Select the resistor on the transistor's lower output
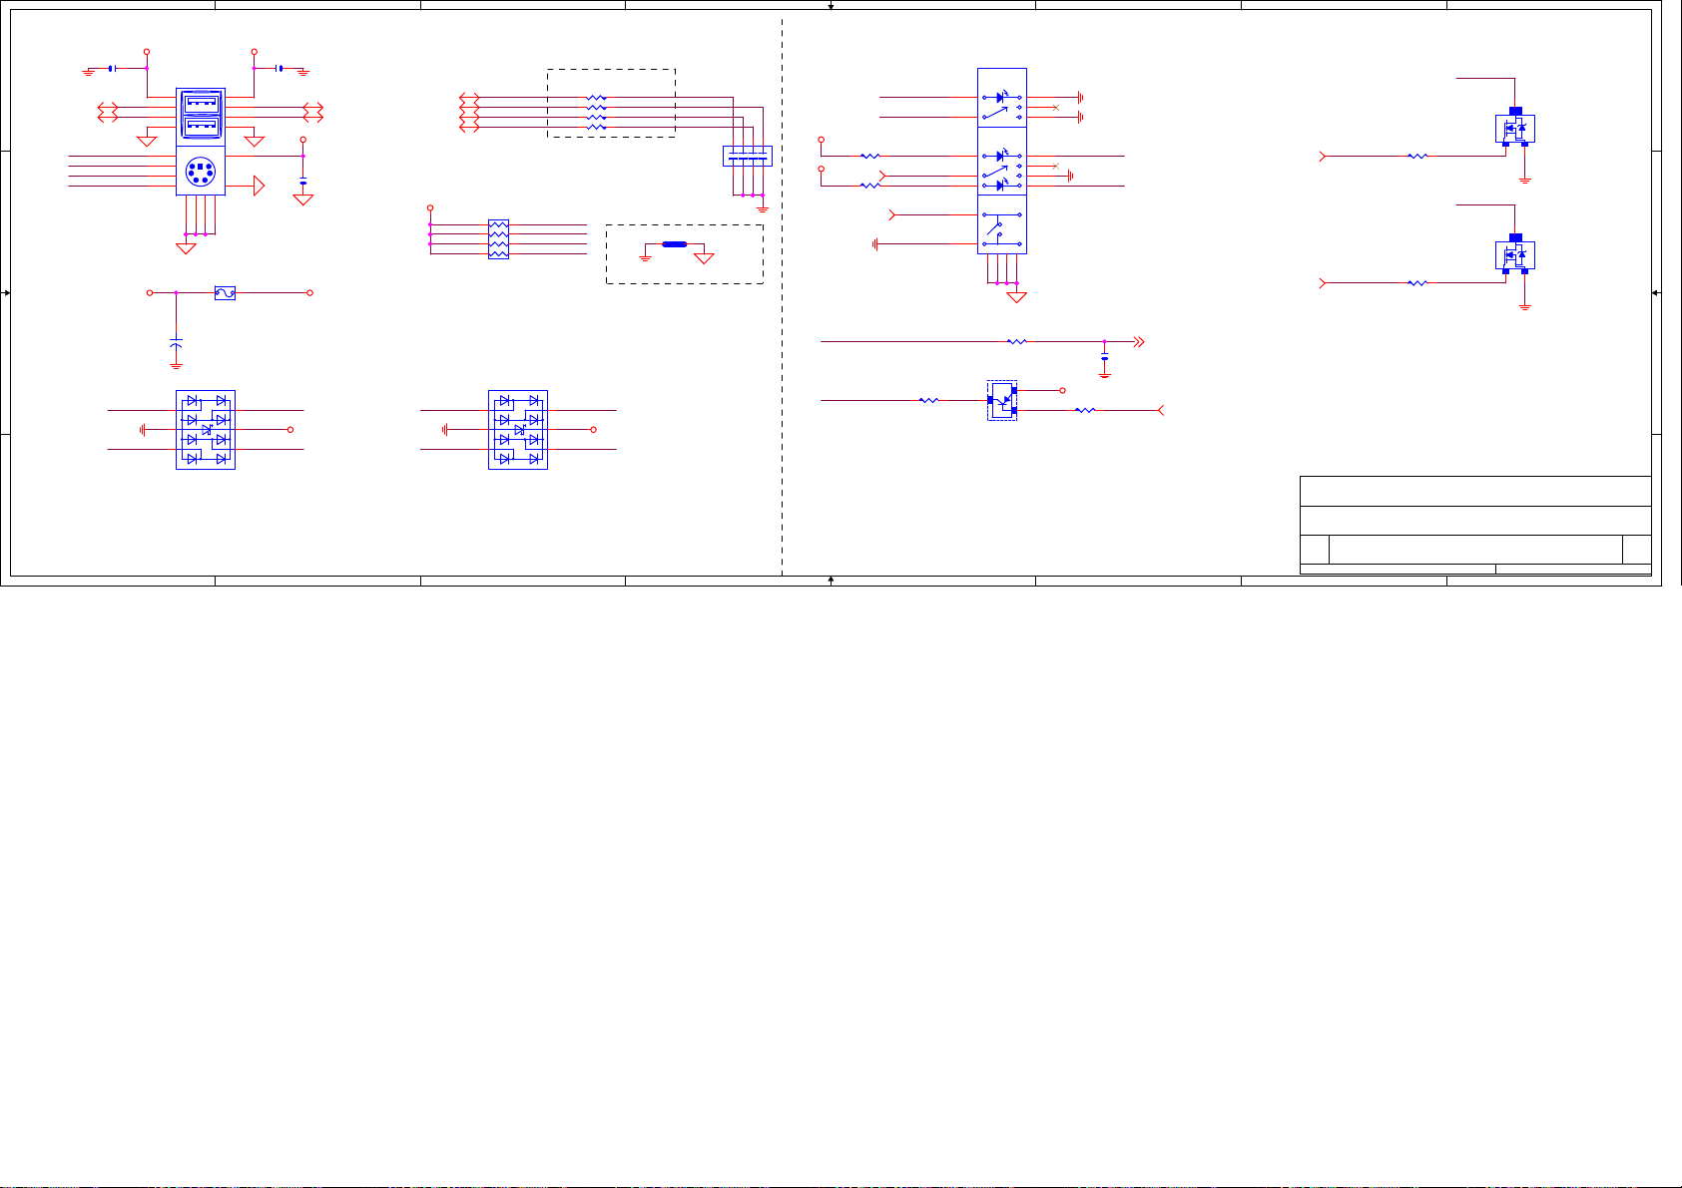 [x=1085, y=410]
